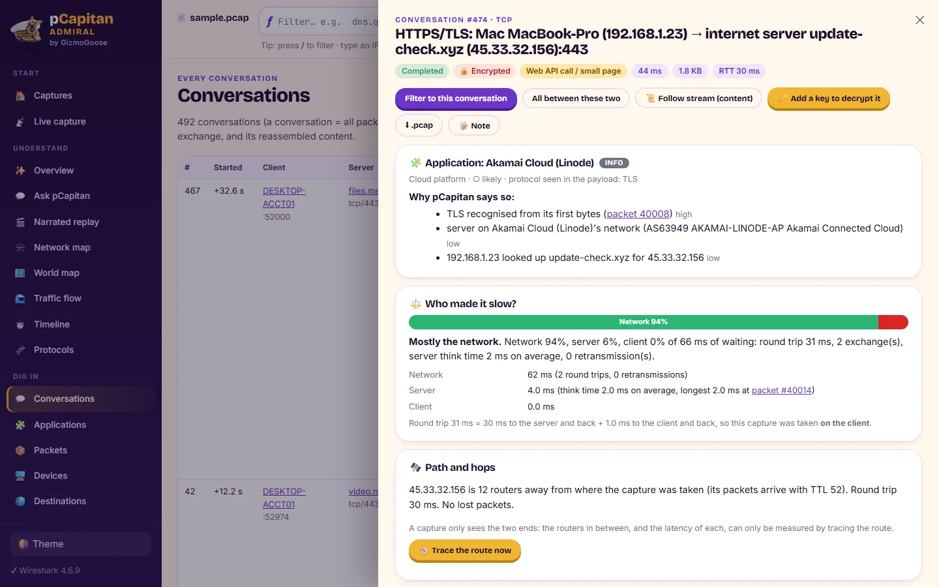Click the Destinations globe icon
Image resolution: width=939 pixels, height=587 pixels.
[x=20, y=502]
